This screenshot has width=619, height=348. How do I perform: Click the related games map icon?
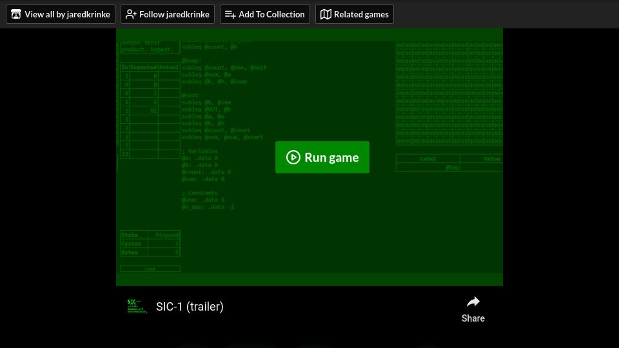[x=326, y=14]
